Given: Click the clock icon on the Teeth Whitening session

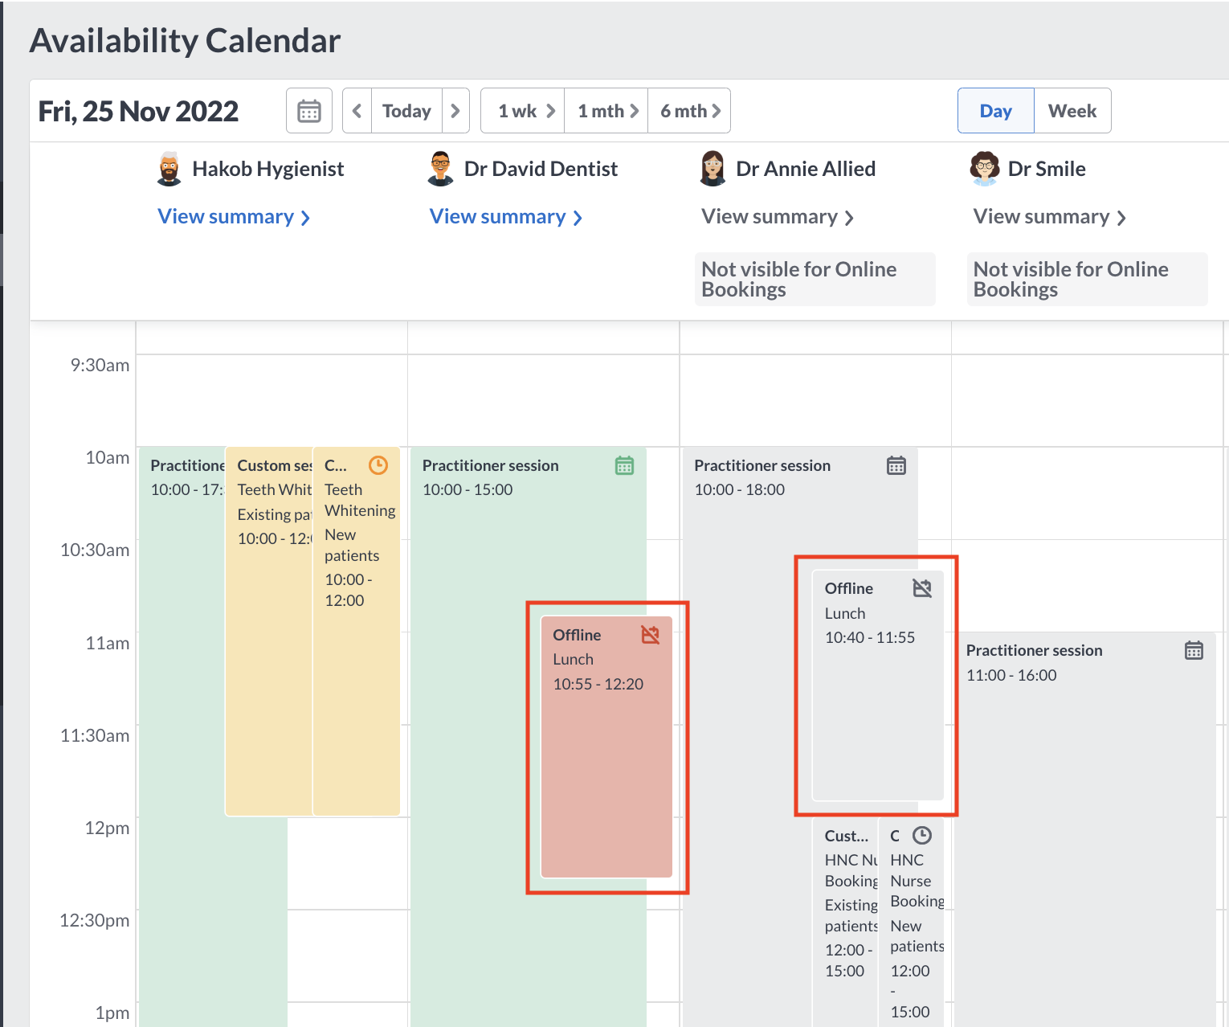Looking at the screenshot, I should point(378,464).
